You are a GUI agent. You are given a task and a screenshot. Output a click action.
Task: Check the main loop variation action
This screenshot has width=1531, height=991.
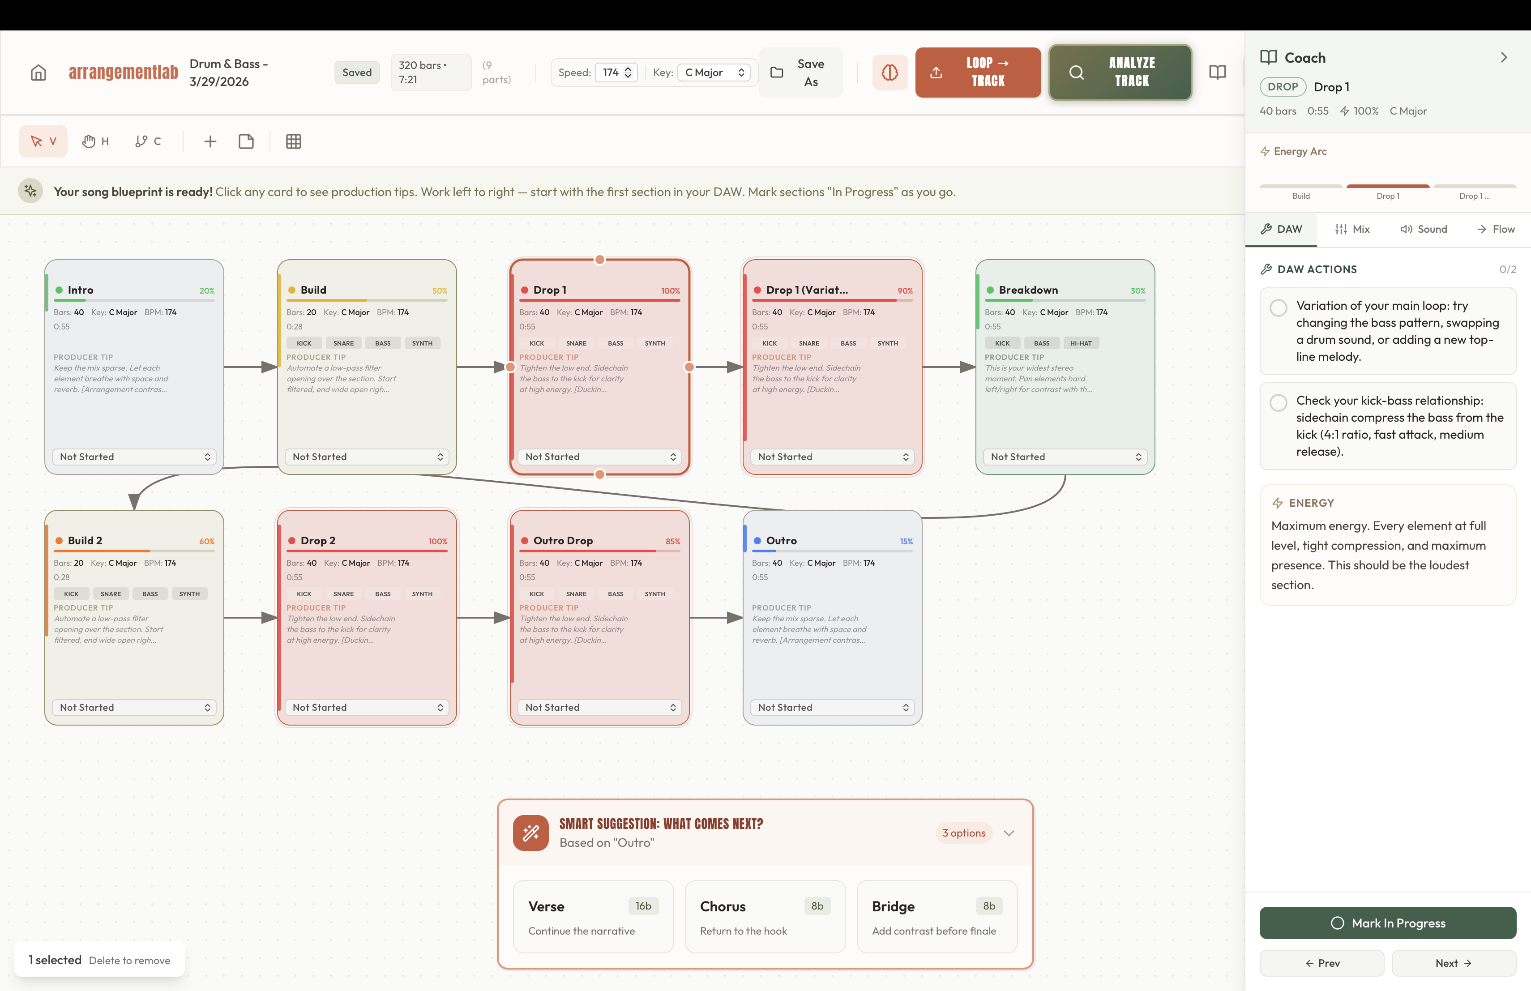(x=1278, y=308)
